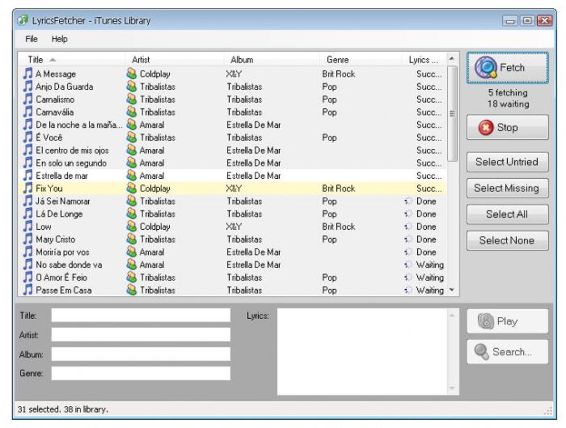
Task: Open the File menu
Action: (32, 39)
